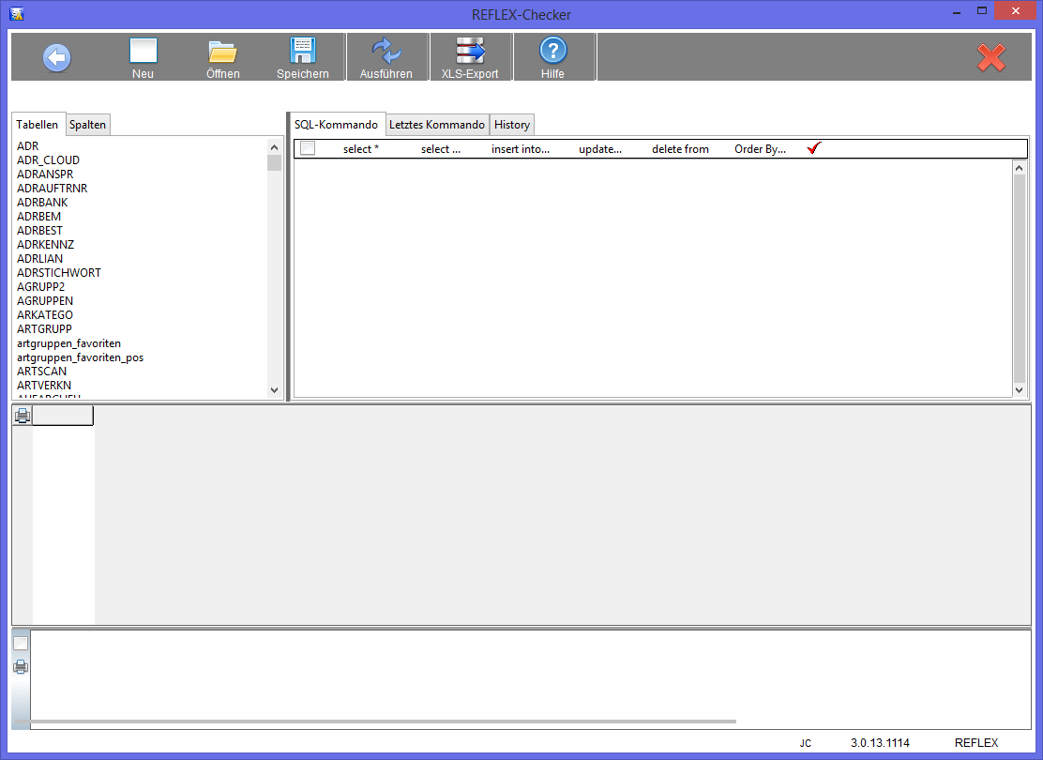Click SQL editor scroll down arrow

pyautogui.click(x=1019, y=390)
